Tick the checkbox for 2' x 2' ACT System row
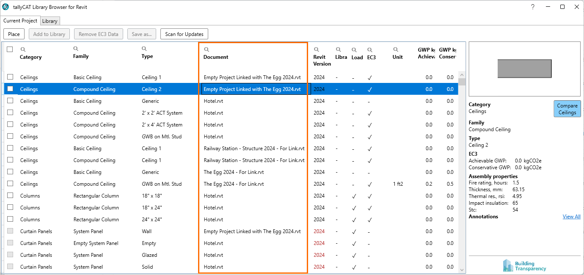The height and width of the screenshot is (275, 584). (x=10, y=113)
